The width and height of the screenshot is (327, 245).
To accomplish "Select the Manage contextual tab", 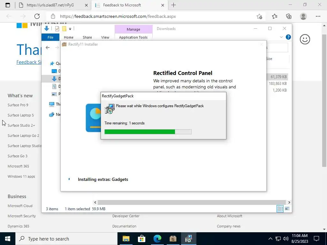I will pyautogui.click(x=133, y=29).
